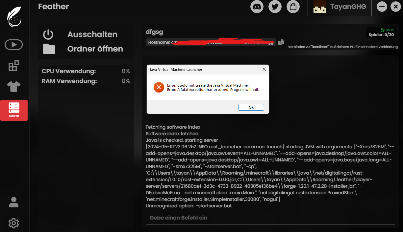Click the Java Virtual Machine Launcher title
This screenshot has width=403, height=232.
click(x=176, y=70)
